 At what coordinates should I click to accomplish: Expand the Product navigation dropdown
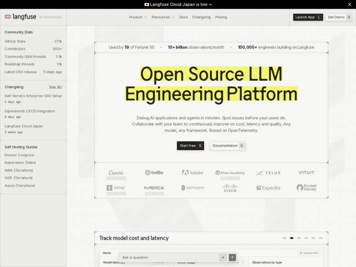click(138, 17)
